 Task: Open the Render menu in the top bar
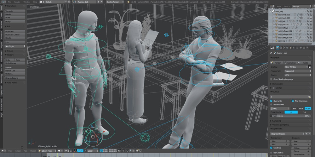click(x=17, y=2)
